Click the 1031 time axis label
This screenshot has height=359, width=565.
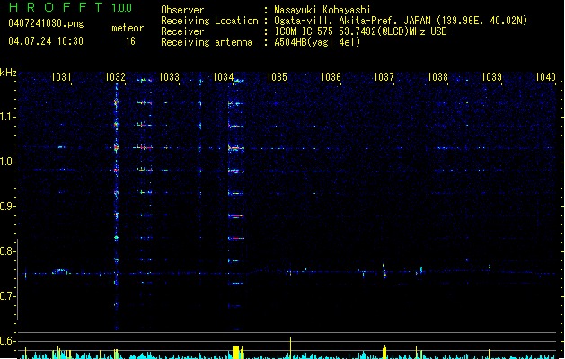point(61,77)
